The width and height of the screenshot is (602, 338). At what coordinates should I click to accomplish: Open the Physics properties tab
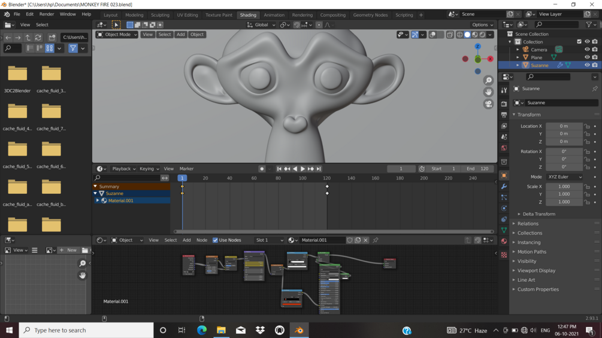pyautogui.click(x=504, y=208)
